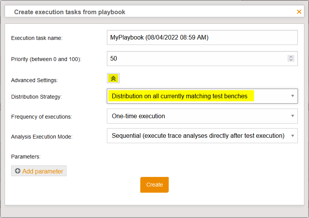Click into the Priority value field
309x218 pixels.
(196, 59)
